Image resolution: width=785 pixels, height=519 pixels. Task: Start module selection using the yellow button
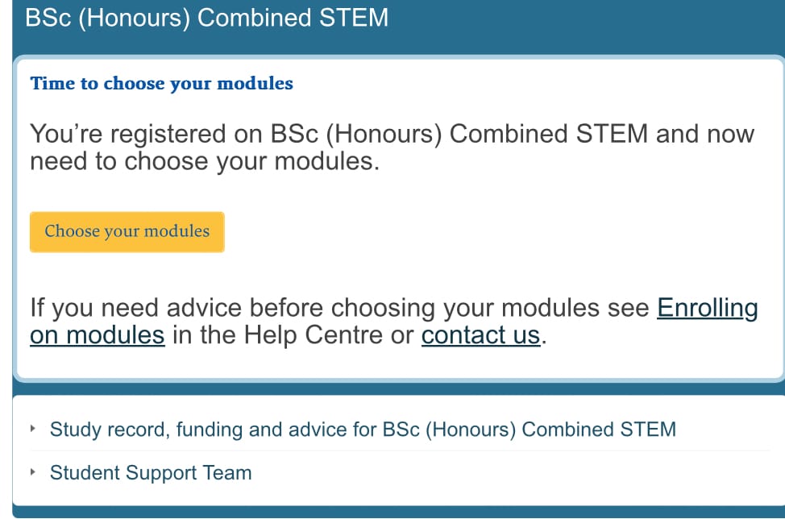click(127, 231)
